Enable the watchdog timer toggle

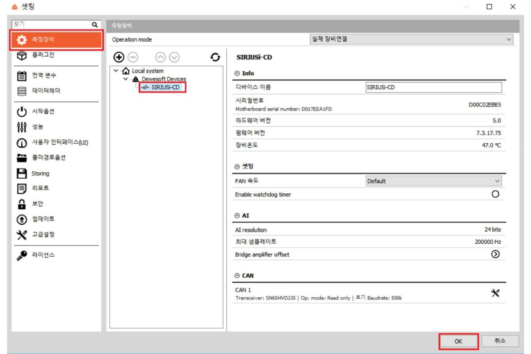(496, 194)
